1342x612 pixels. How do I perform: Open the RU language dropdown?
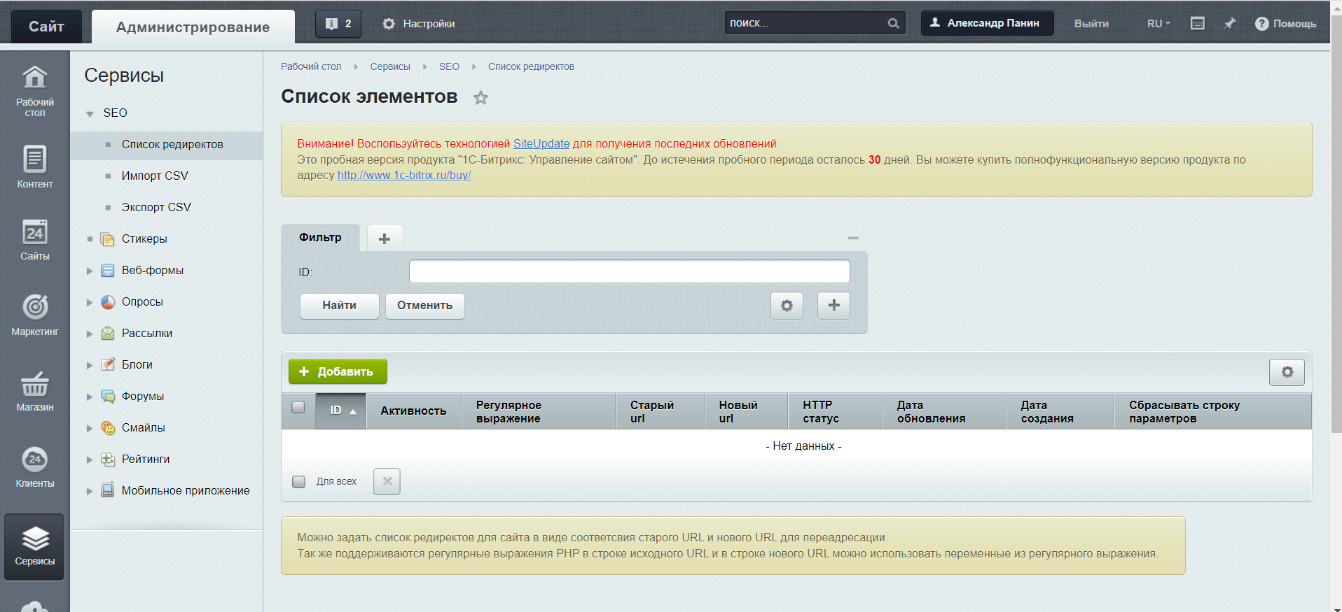point(1158,24)
